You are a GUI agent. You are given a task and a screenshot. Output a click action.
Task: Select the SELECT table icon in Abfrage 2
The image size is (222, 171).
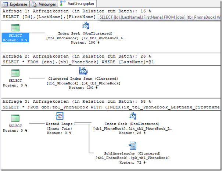coord(15,73)
